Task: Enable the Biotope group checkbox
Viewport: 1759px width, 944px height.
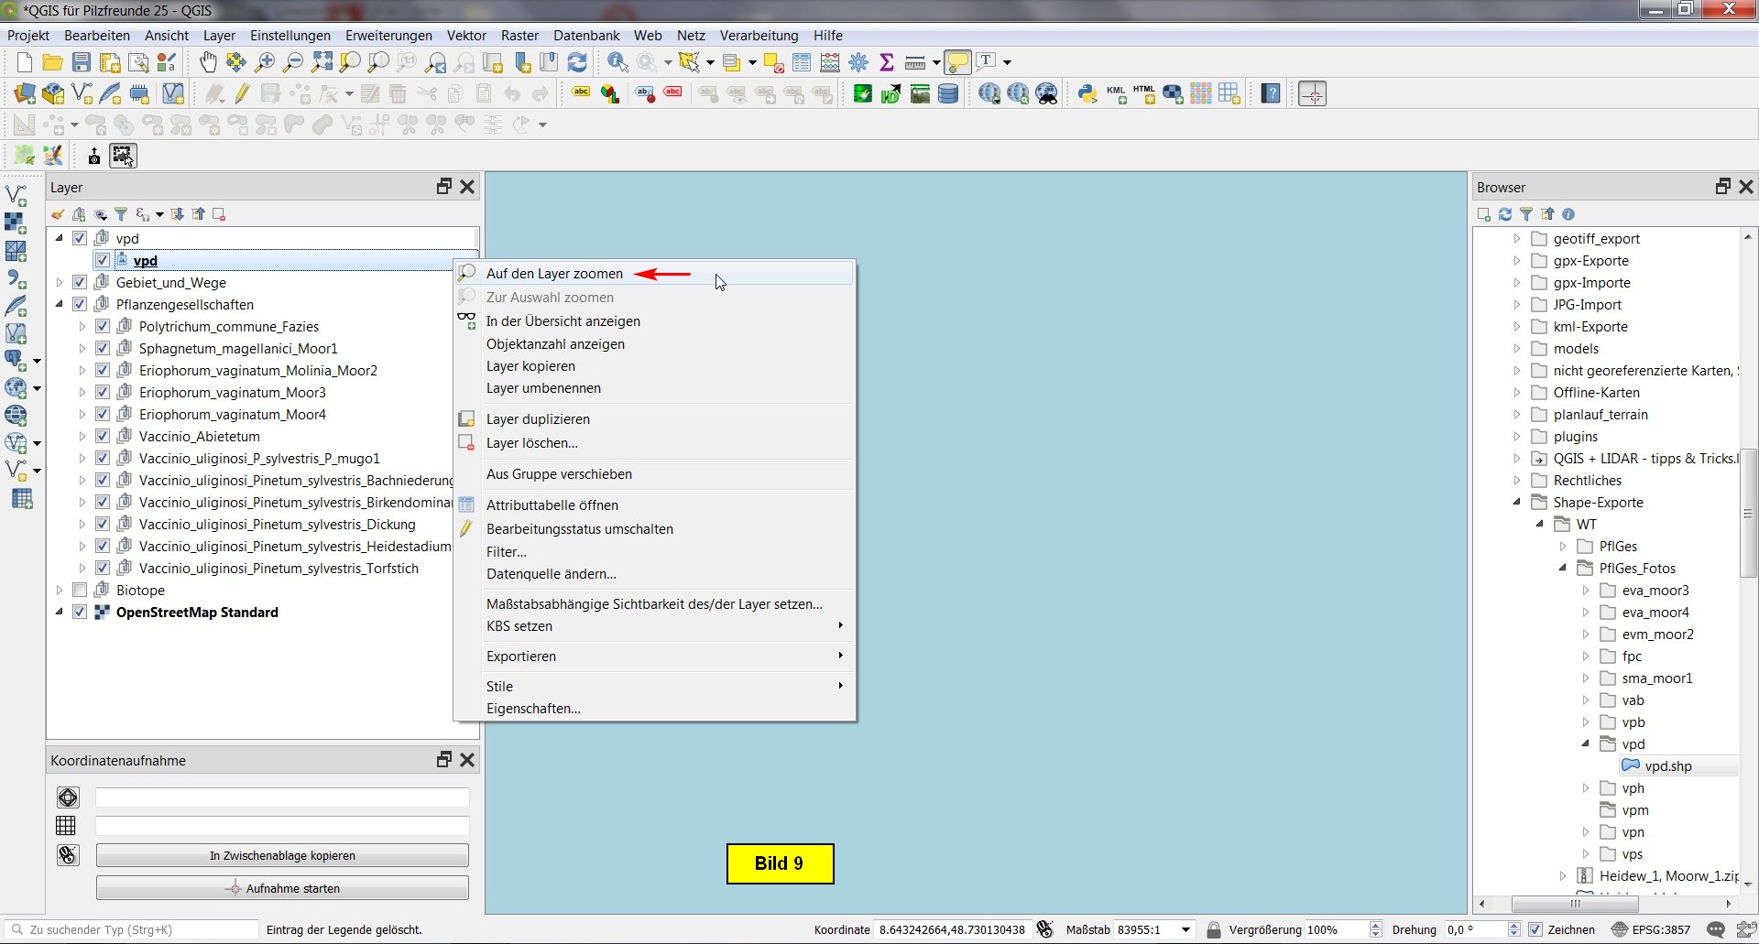Action: pos(80,591)
